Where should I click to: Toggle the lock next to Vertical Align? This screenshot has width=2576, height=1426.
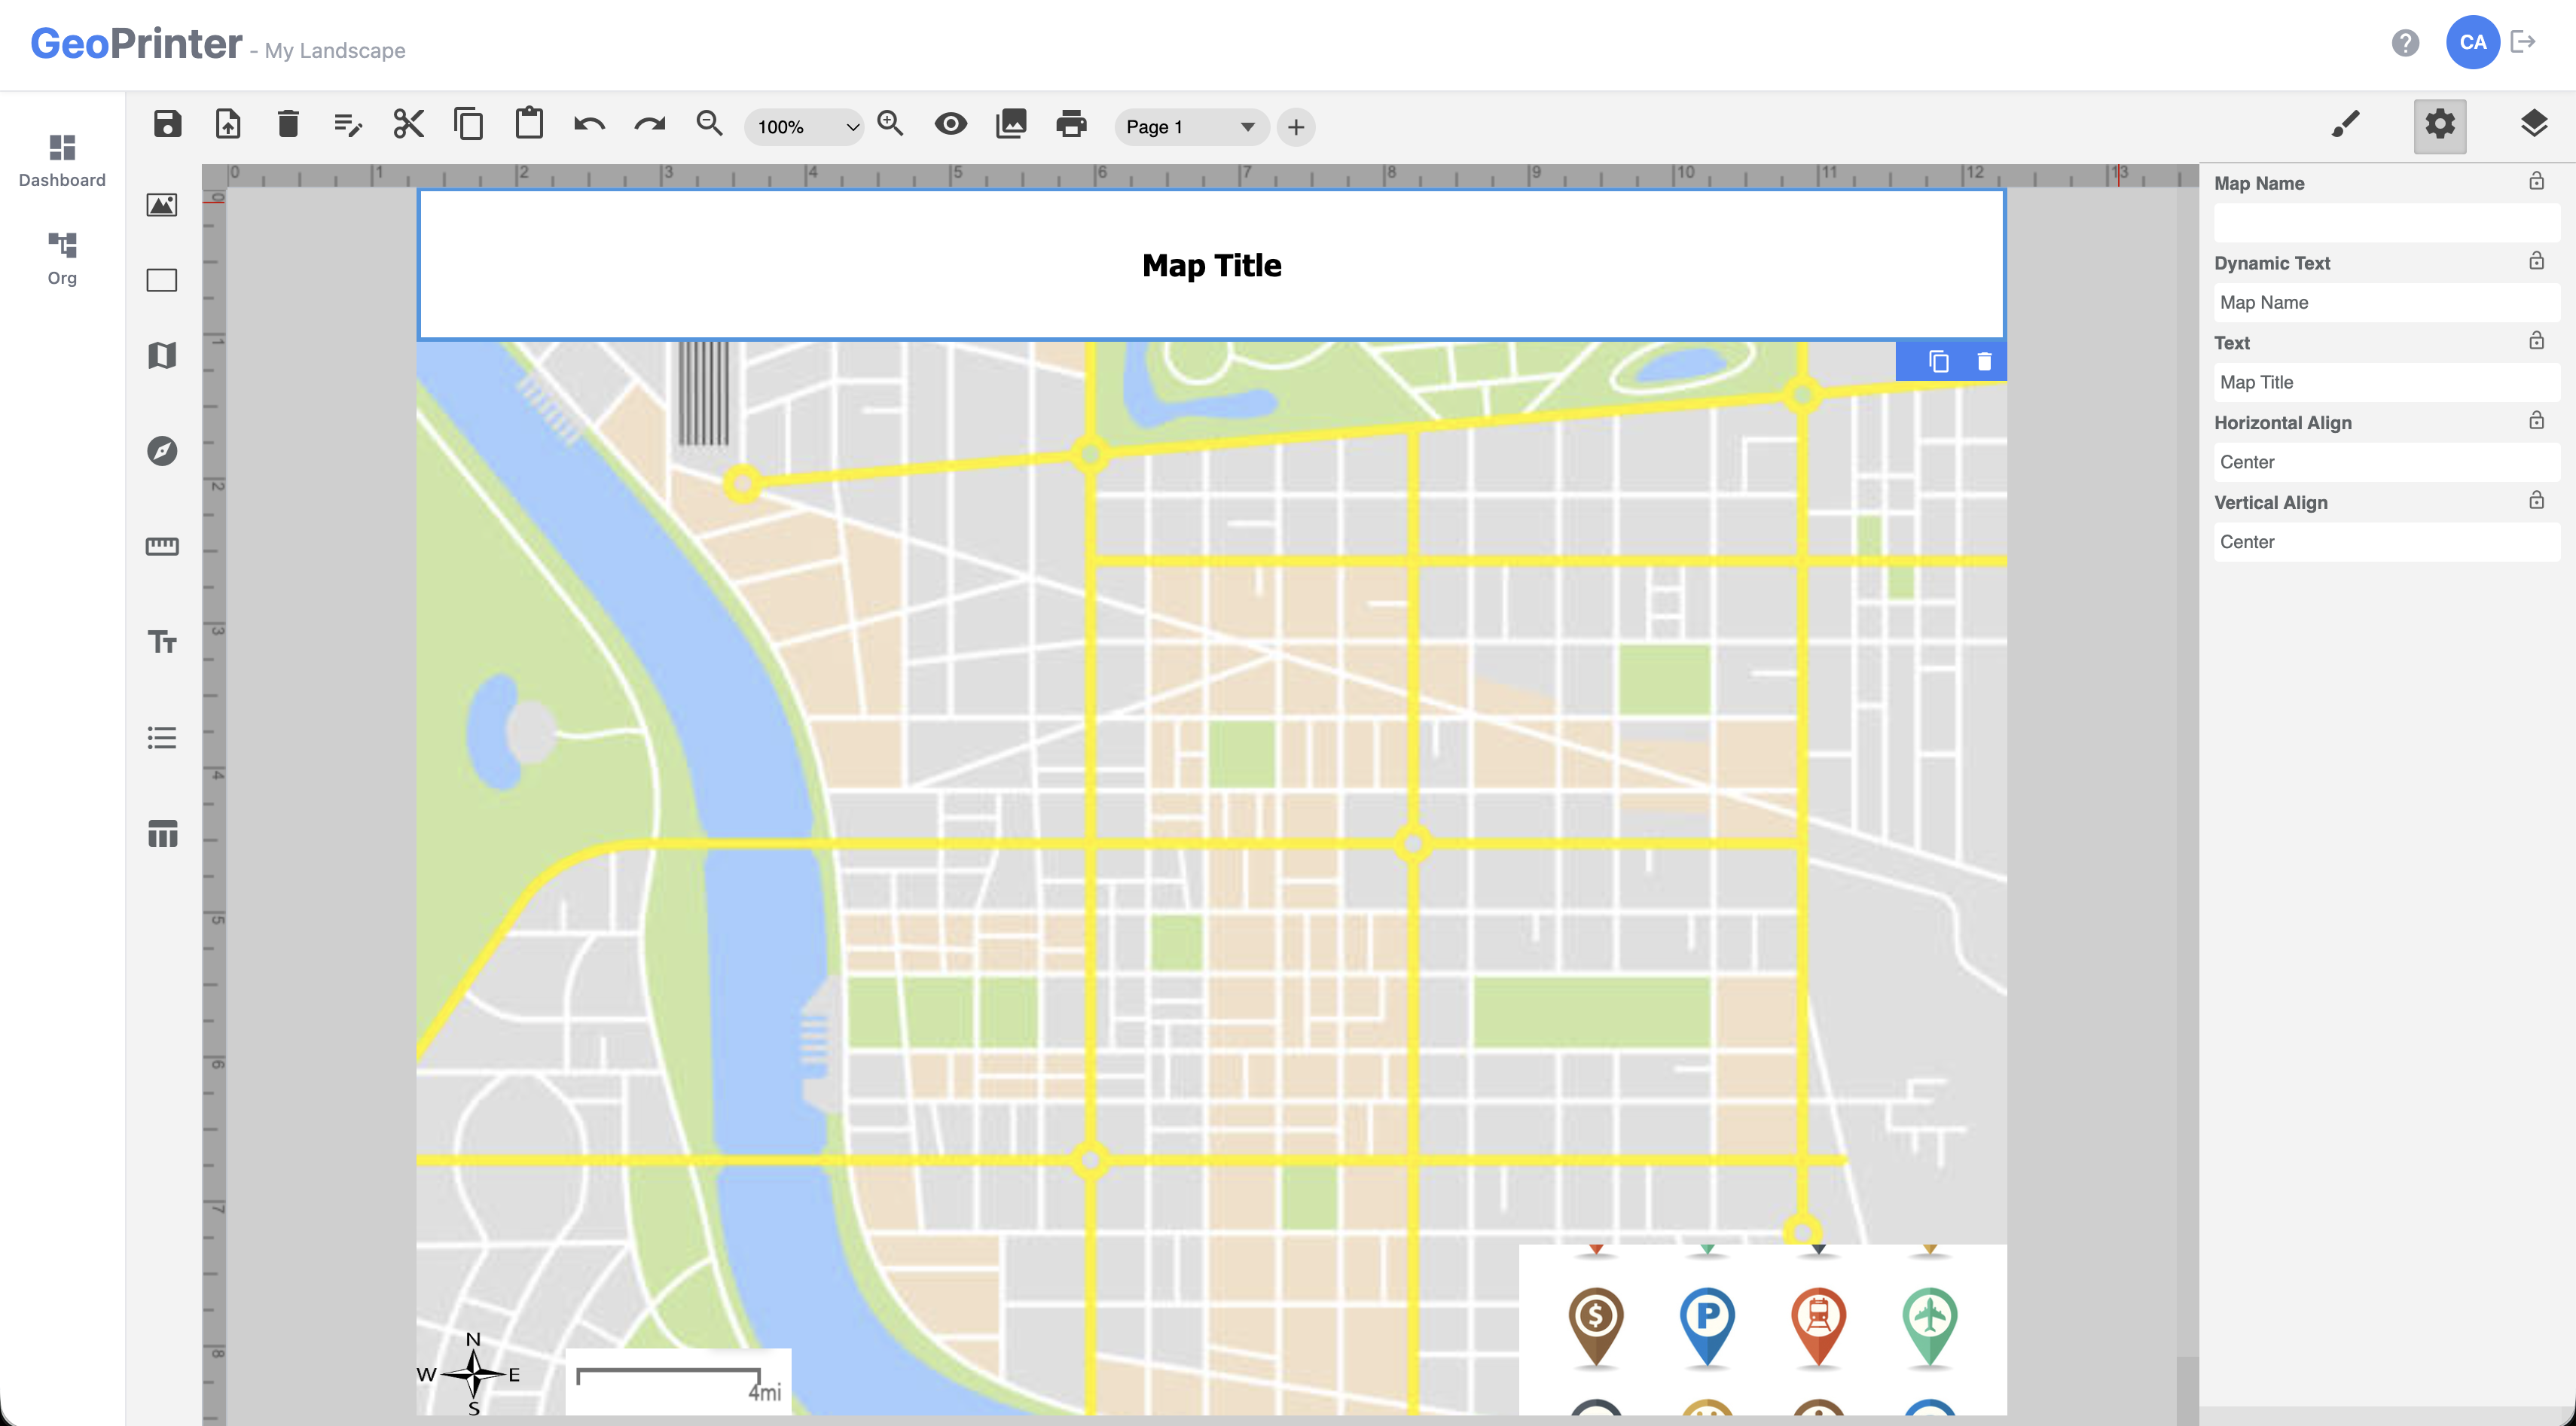(2537, 501)
